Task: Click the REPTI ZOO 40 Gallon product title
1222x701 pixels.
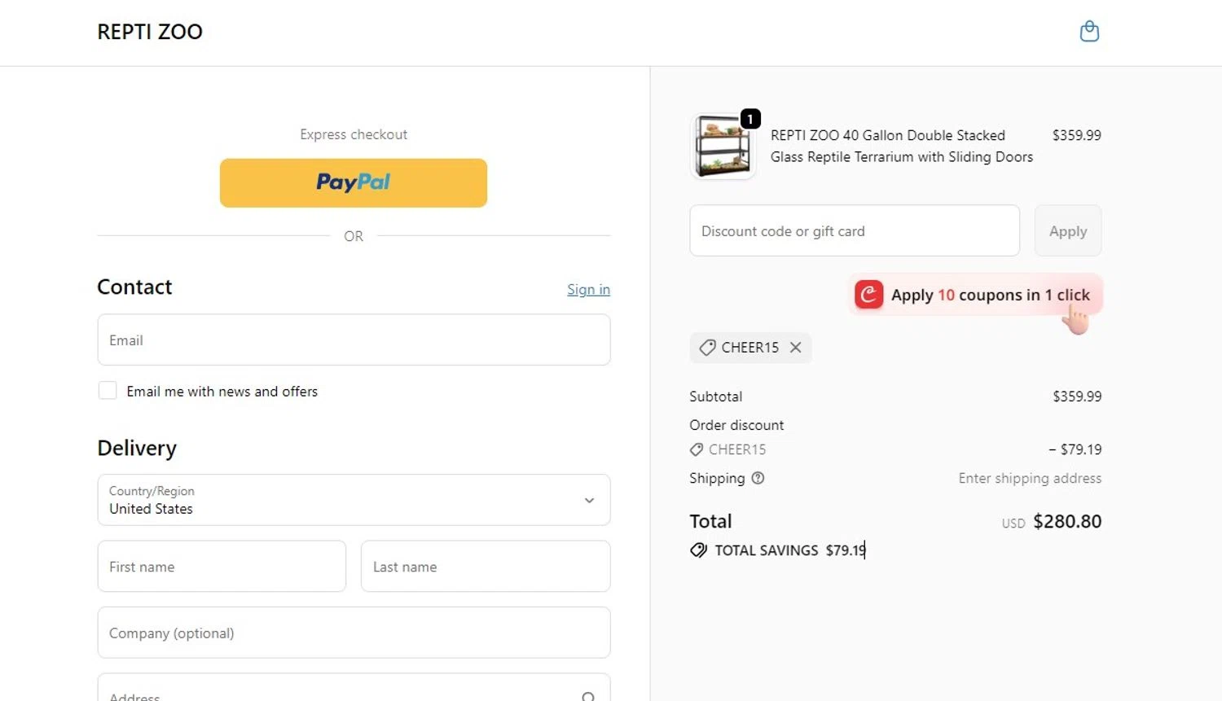Action: pos(902,146)
